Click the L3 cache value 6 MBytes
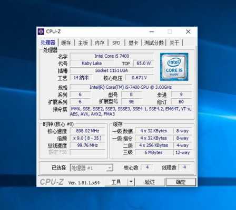 coord(154,152)
